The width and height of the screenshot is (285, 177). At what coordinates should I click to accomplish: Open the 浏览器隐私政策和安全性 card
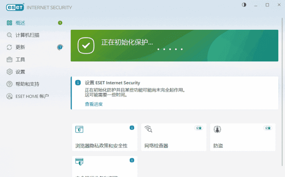pyautogui.click(x=105, y=137)
